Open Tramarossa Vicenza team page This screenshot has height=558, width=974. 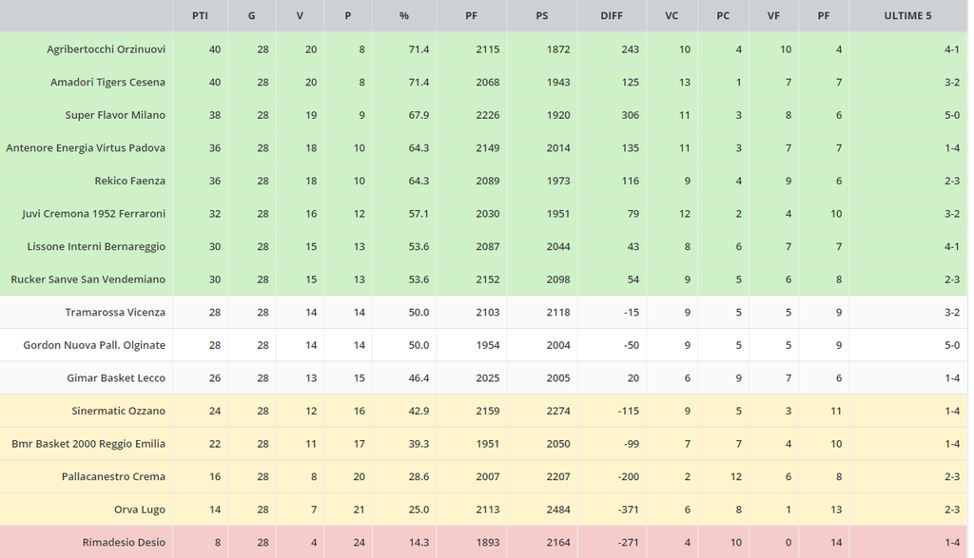[x=115, y=312]
